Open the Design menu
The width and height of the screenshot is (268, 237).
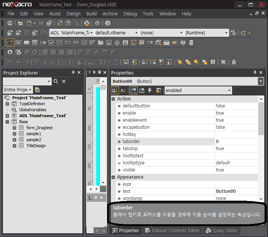pyautogui.click(x=73, y=14)
